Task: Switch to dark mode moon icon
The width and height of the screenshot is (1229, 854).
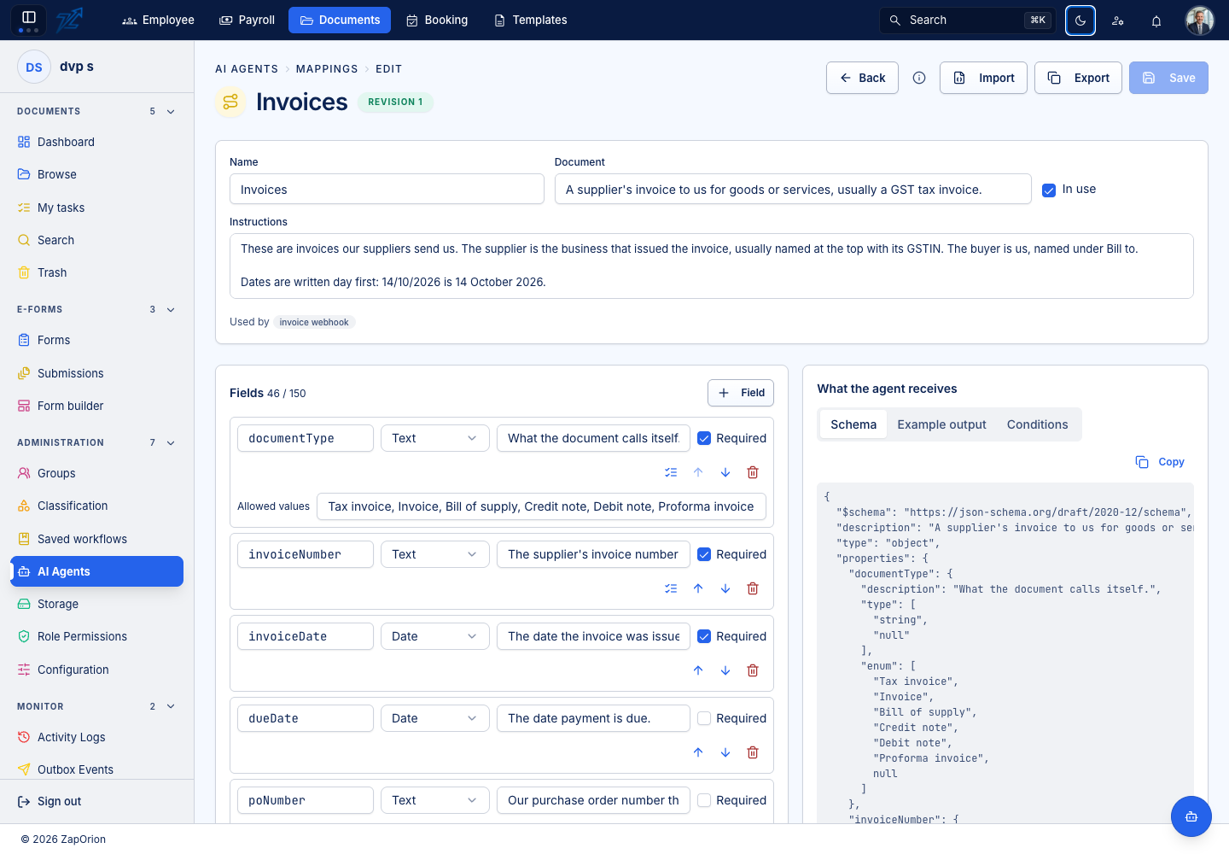Action: [x=1080, y=20]
